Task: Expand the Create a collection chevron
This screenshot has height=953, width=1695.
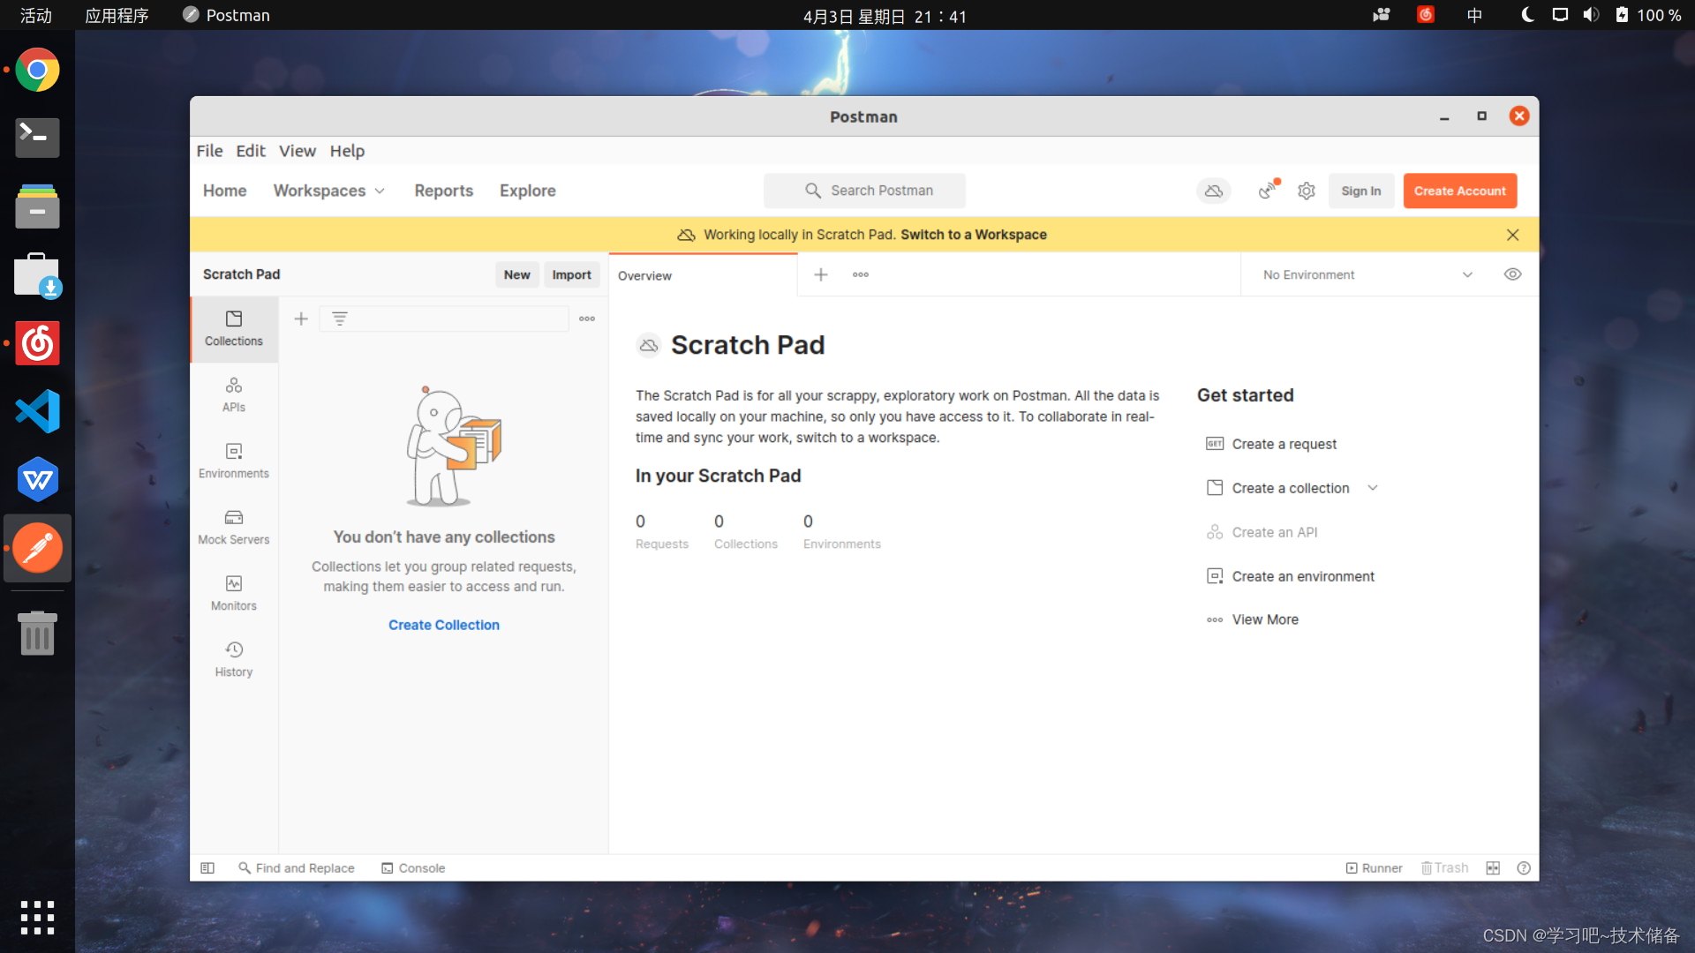Action: coord(1373,488)
